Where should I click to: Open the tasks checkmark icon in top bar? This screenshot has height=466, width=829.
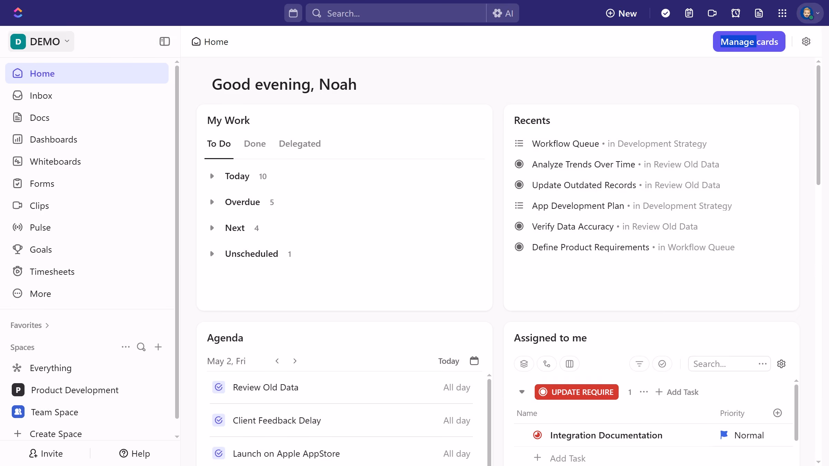coord(665,13)
